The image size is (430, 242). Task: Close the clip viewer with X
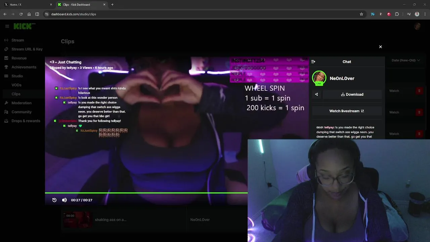click(381, 47)
